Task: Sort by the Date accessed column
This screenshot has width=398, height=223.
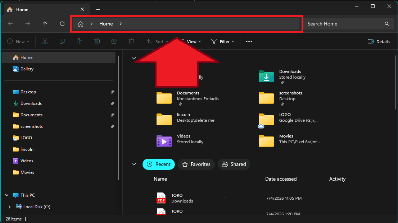Action: (x=281, y=179)
